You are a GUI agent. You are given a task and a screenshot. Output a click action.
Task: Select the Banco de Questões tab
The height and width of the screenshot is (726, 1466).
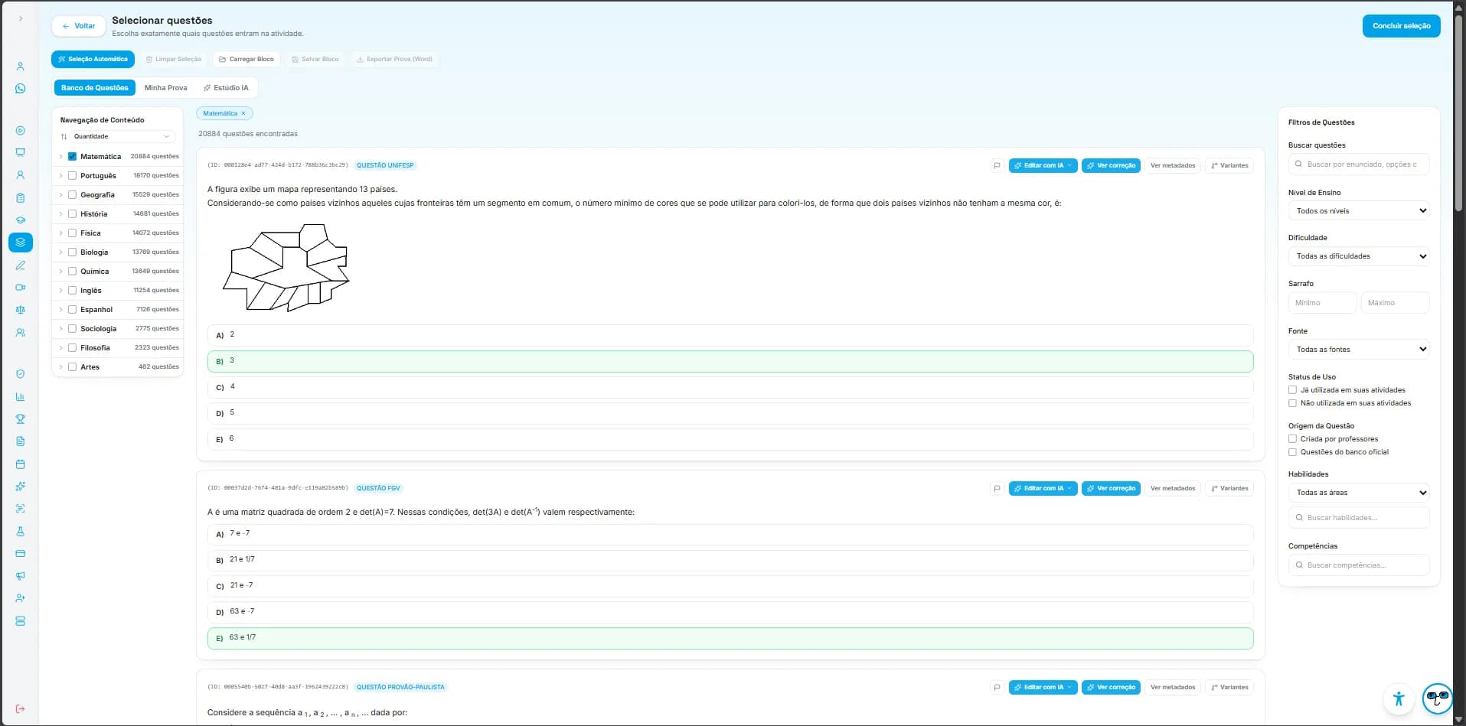[x=95, y=88]
